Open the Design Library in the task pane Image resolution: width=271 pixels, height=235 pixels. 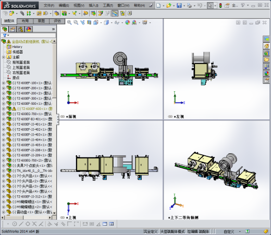coord(266,53)
